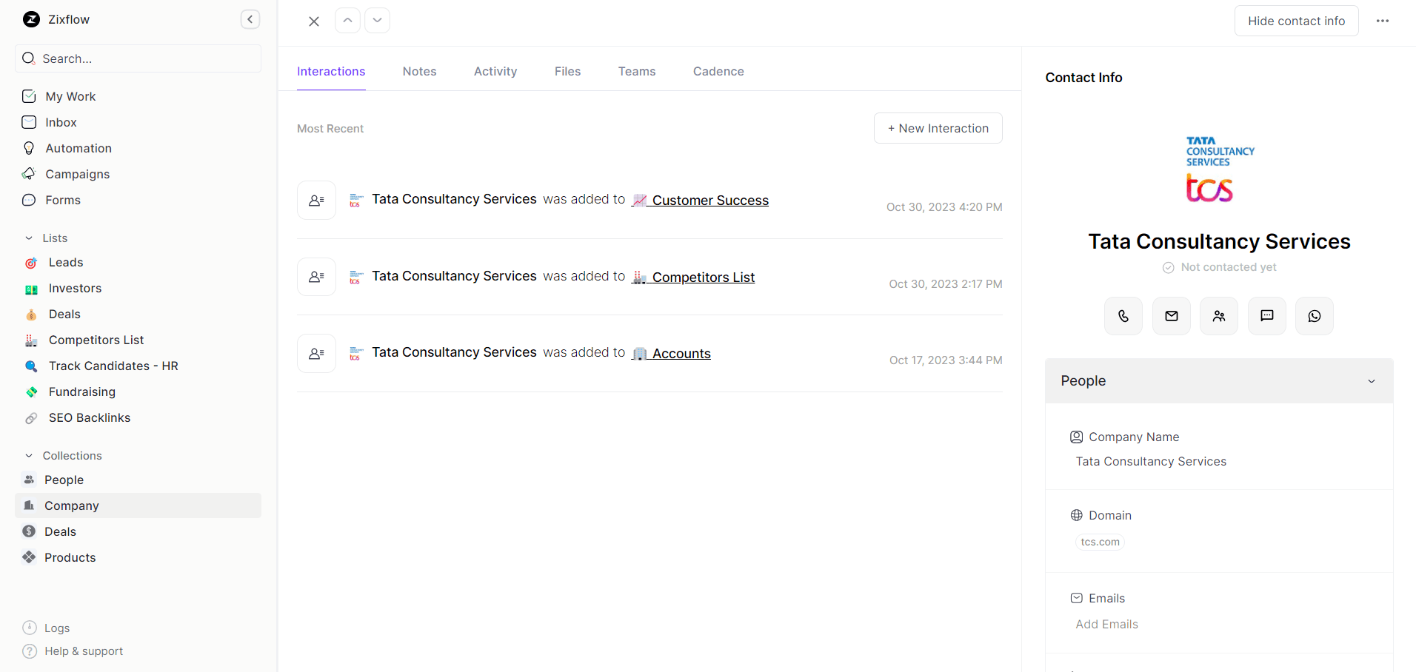Click the Not contacted yet status toggle
Image resolution: width=1416 pixels, height=672 pixels.
click(x=1219, y=267)
